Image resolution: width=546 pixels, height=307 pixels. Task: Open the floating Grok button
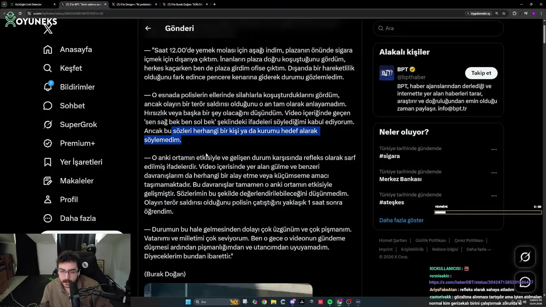[525, 257]
